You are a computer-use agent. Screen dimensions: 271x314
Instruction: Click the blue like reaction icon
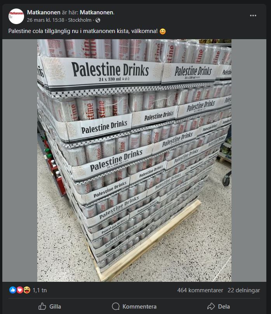13,290
